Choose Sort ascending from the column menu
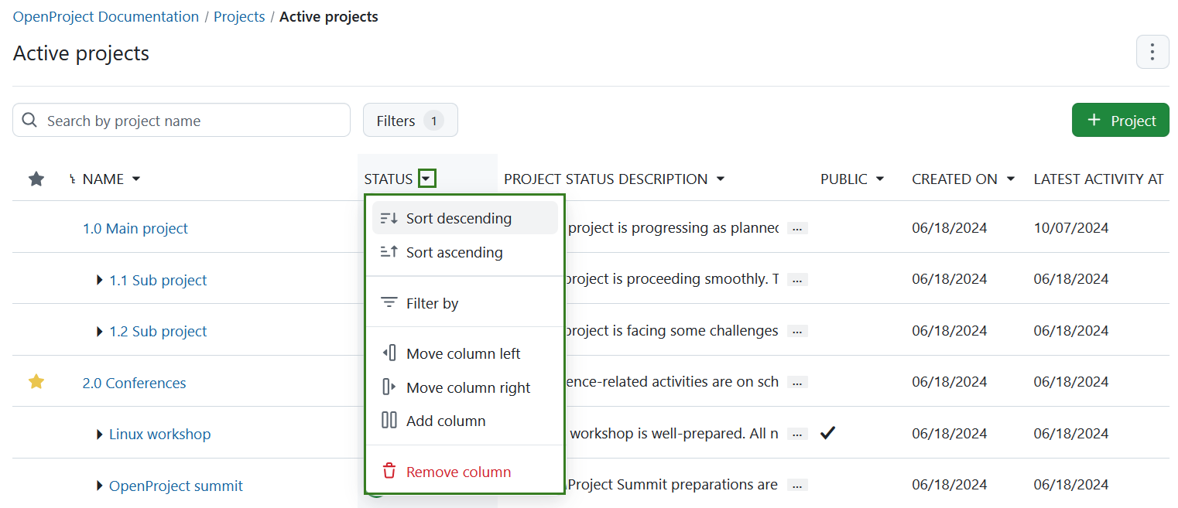1178x508 pixels. pos(454,252)
